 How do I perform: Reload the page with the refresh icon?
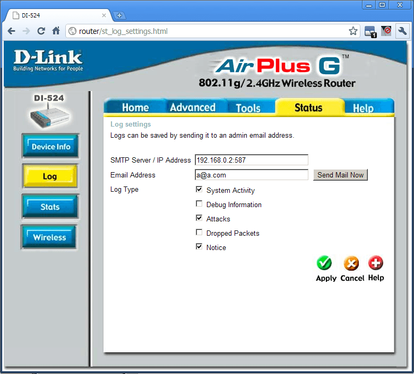coord(41,31)
